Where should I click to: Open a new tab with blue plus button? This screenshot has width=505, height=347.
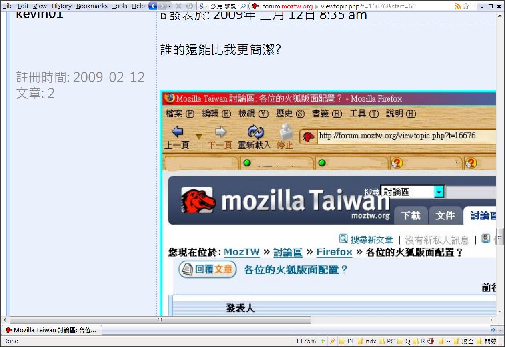tap(493, 330)
